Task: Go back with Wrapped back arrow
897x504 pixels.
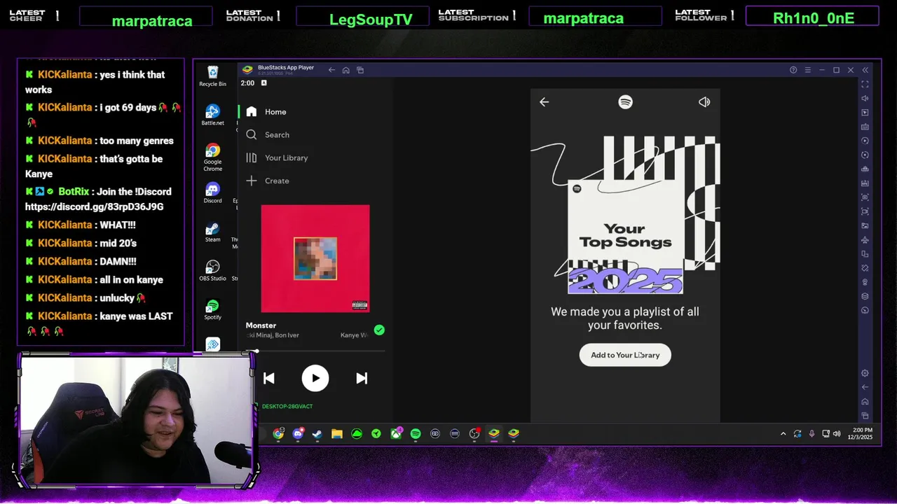Action: point(544,102)
